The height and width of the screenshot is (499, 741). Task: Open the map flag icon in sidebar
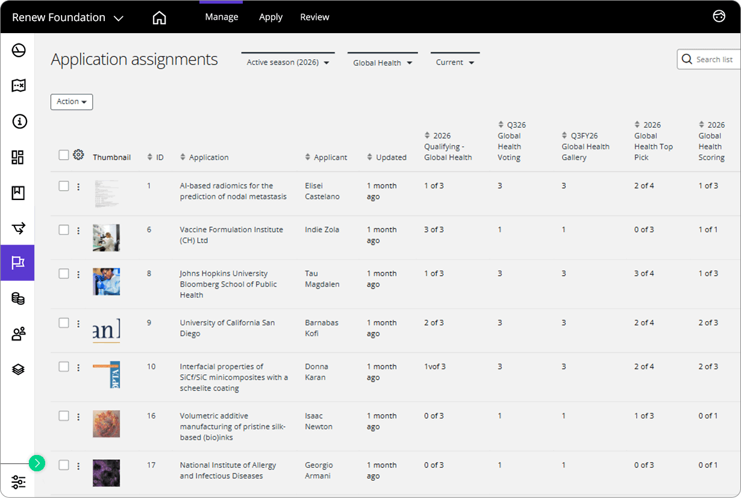pyautogui.click(x=18, y=86)
